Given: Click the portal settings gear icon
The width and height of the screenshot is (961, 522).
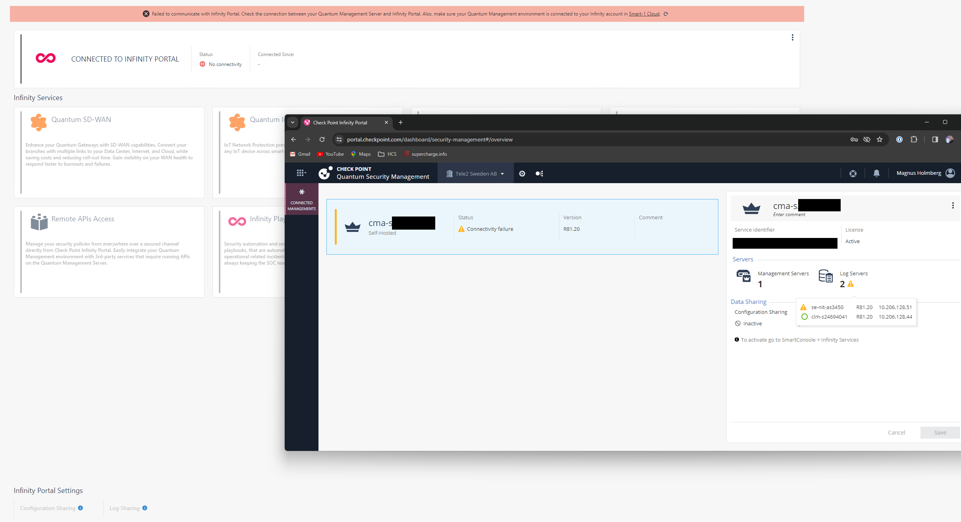Looking at the screenshot, I should (x=522, y=174).
